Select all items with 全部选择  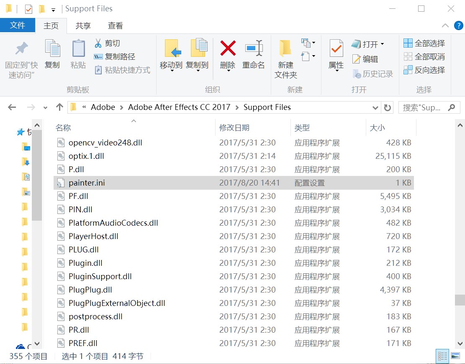tap(424, 43)
